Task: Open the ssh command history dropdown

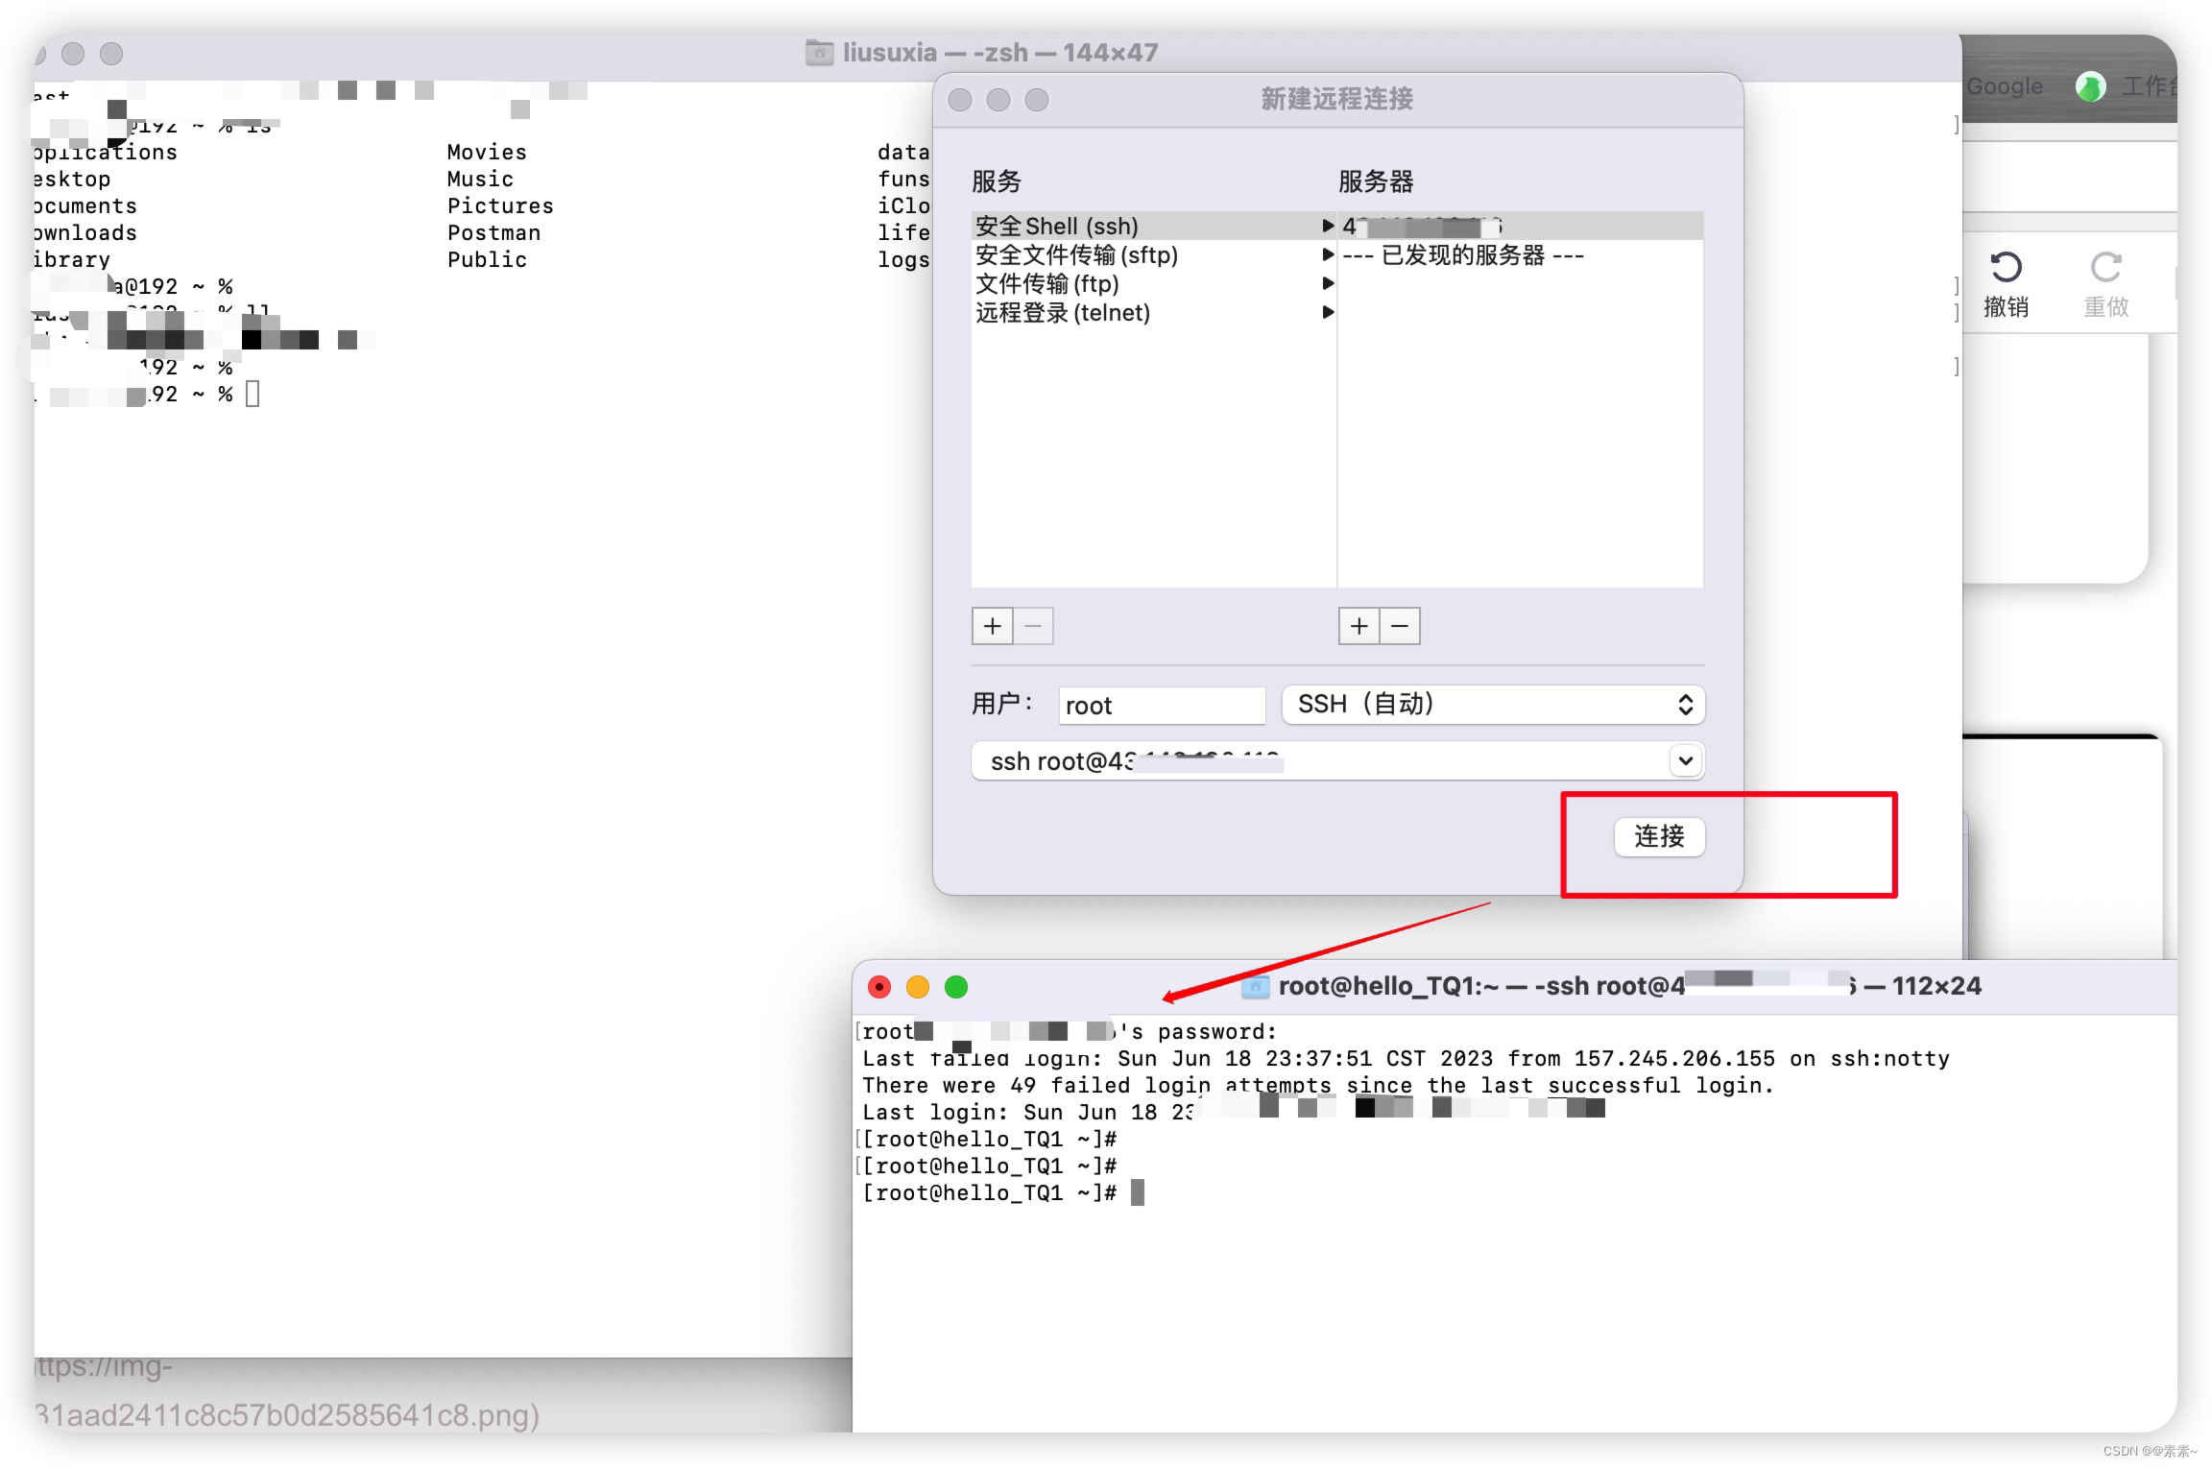Action: [x=1683, y=760]
